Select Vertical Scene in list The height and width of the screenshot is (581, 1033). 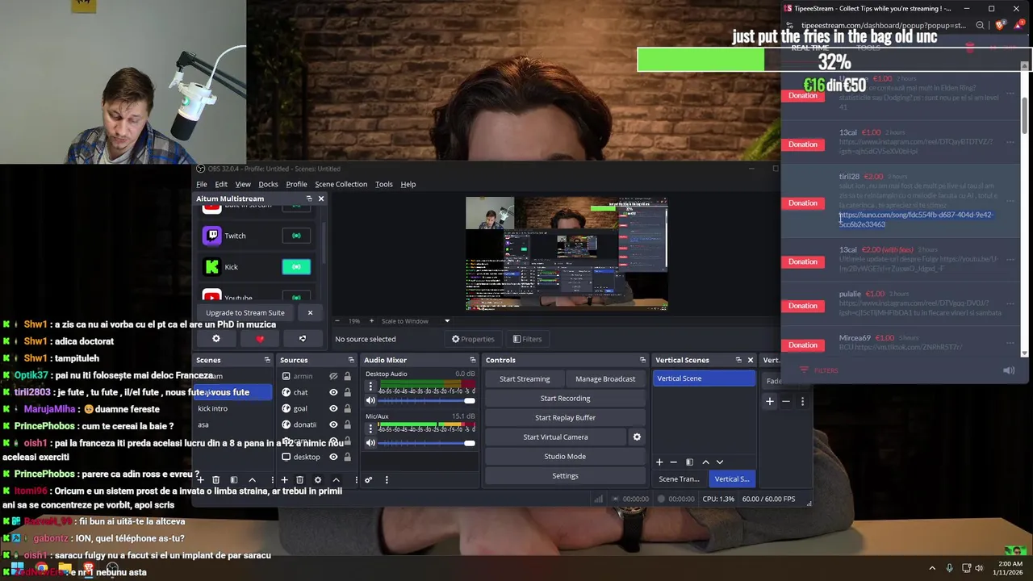coord(704,378)
